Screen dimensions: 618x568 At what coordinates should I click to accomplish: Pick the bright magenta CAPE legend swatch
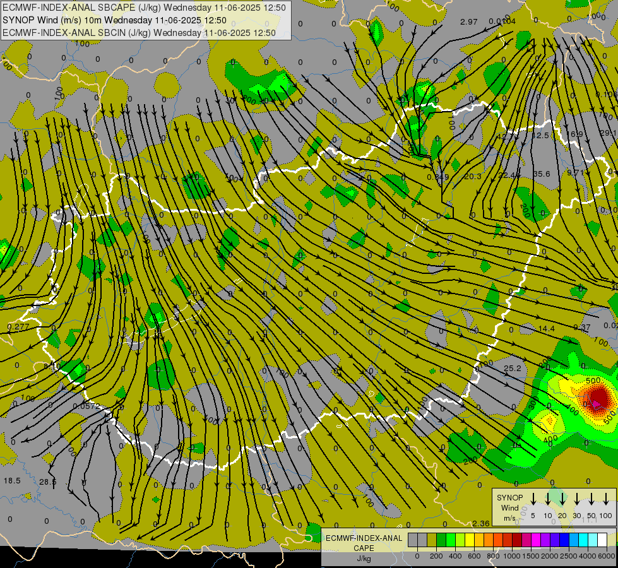pyautogui.click(x=536, y=540)
